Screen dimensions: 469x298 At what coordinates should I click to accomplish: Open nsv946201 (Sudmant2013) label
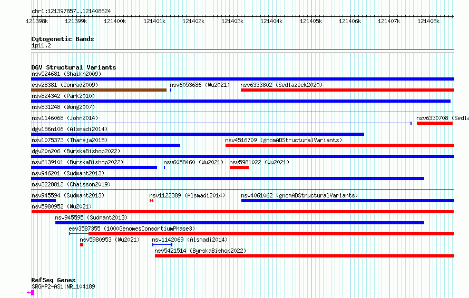[68, 173]
